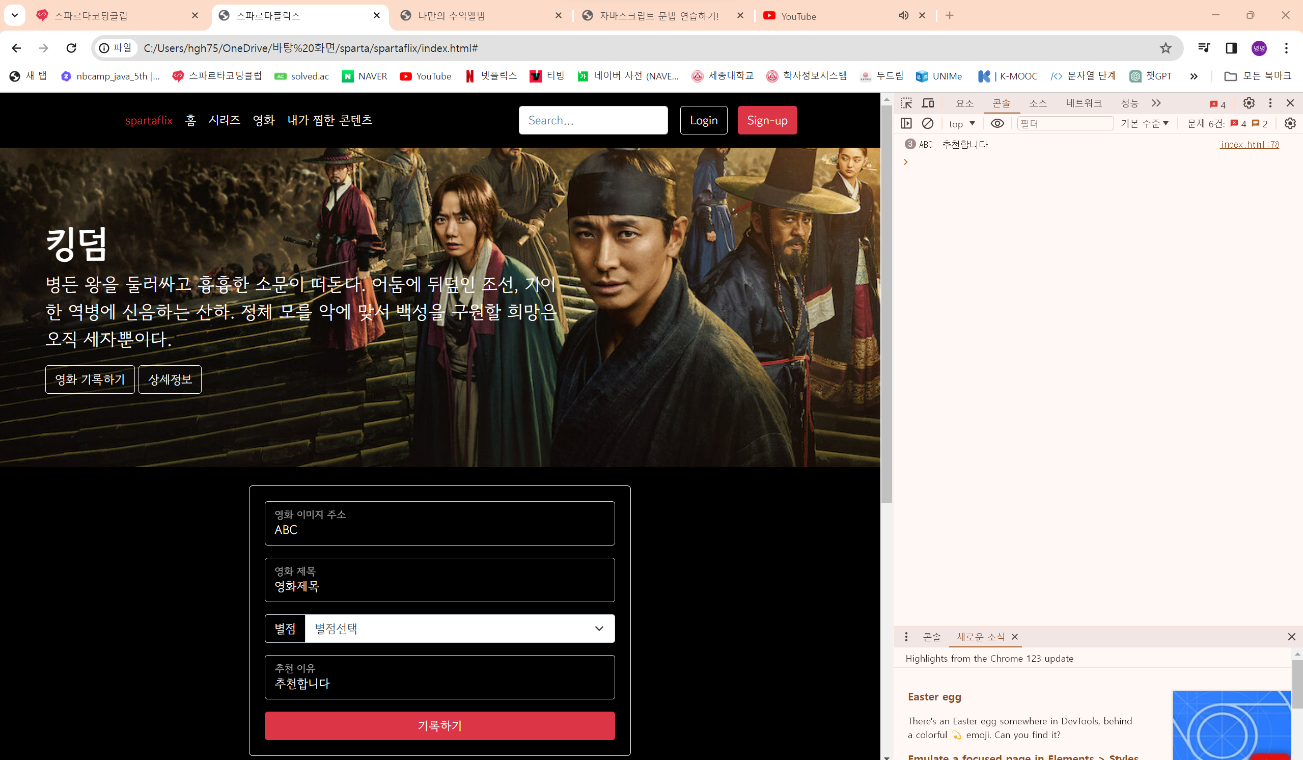Image resolution: width=1303 pixels, height=760 pixels.
Task: Click the 상세정보 button
Action: pos(170,379)
